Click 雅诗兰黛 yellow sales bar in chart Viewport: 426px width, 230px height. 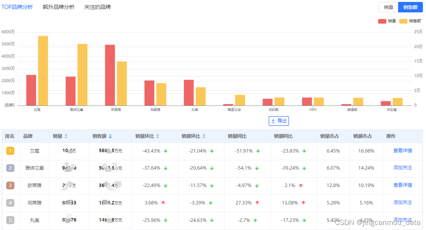click(x=82, y=75)
